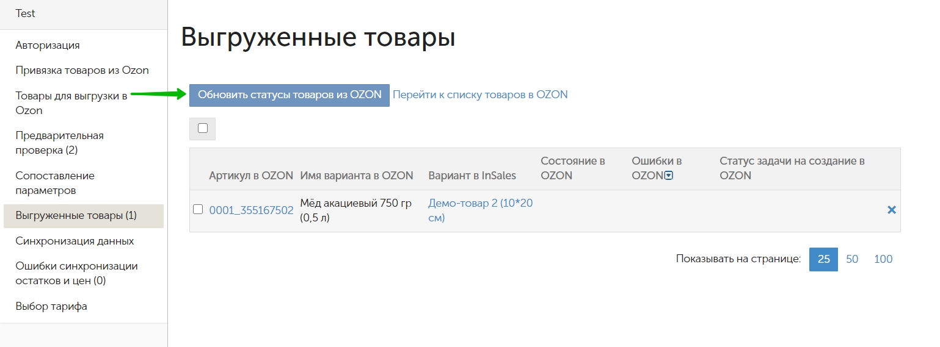This screenshot has width=940, height=347.
Task: Click the Имя варианта в OZON column header
Action: click(x=357, y=176)
